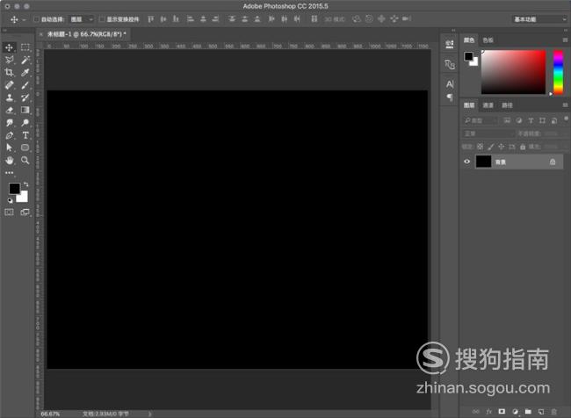The height and width of the screenshot is (418, 571).
Task: Close the untitled-1 document tab
Action: pyautogui.click(x=41, y=34)
